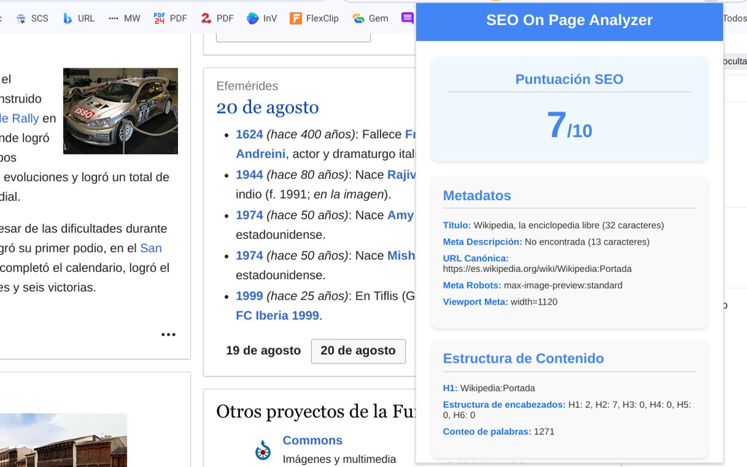
Task: Click the Meta Descripción entry
Action: click(x=546, y=242)
